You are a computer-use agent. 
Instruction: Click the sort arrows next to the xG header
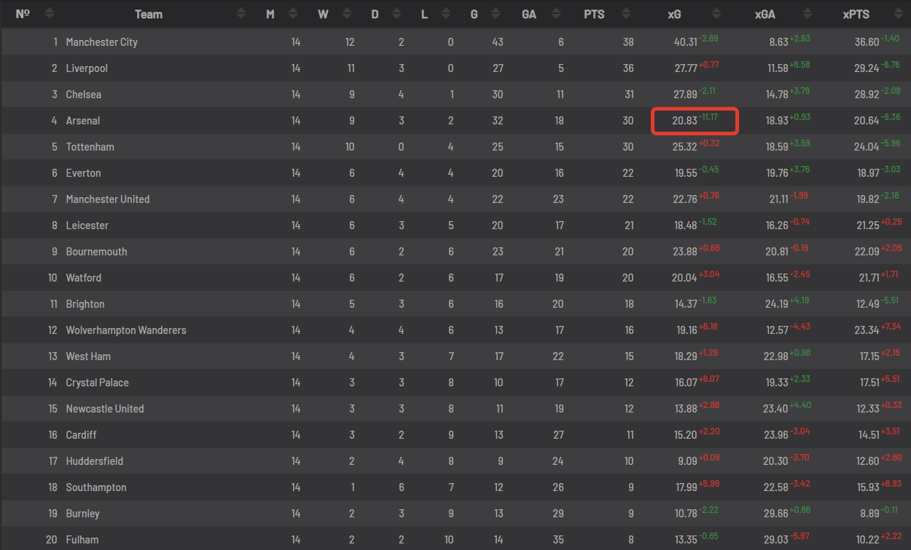point(716,14)
